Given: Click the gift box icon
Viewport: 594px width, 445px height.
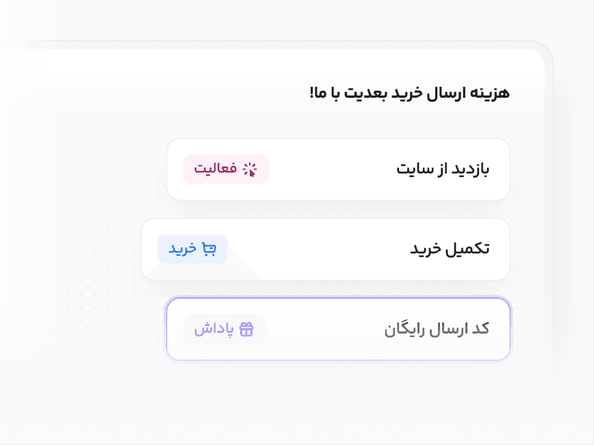Looking at the screenshot, I should coord(246,329).
